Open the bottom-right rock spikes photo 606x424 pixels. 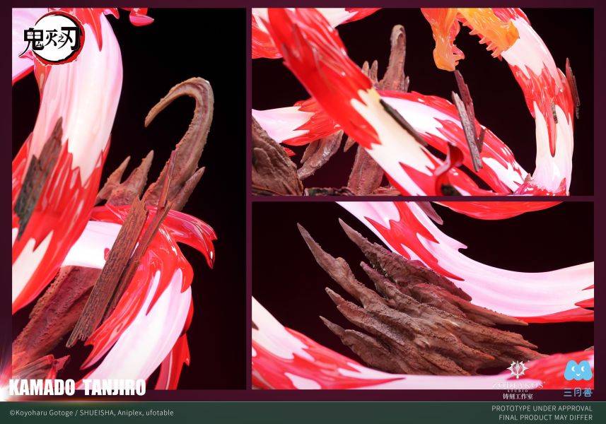[423, 295]
